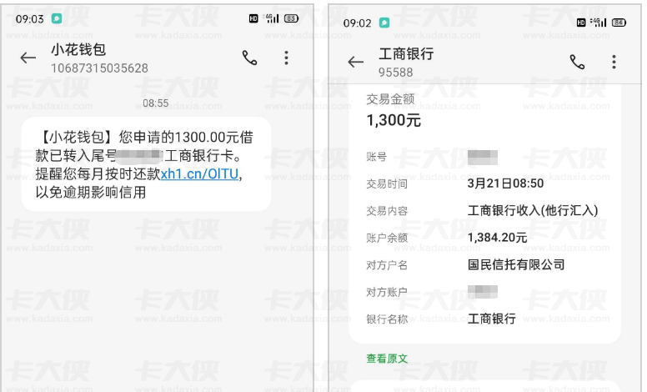Select counterparty name 国民信托有限公司
The image size is (647, 392).
click(x=516, y=264)
